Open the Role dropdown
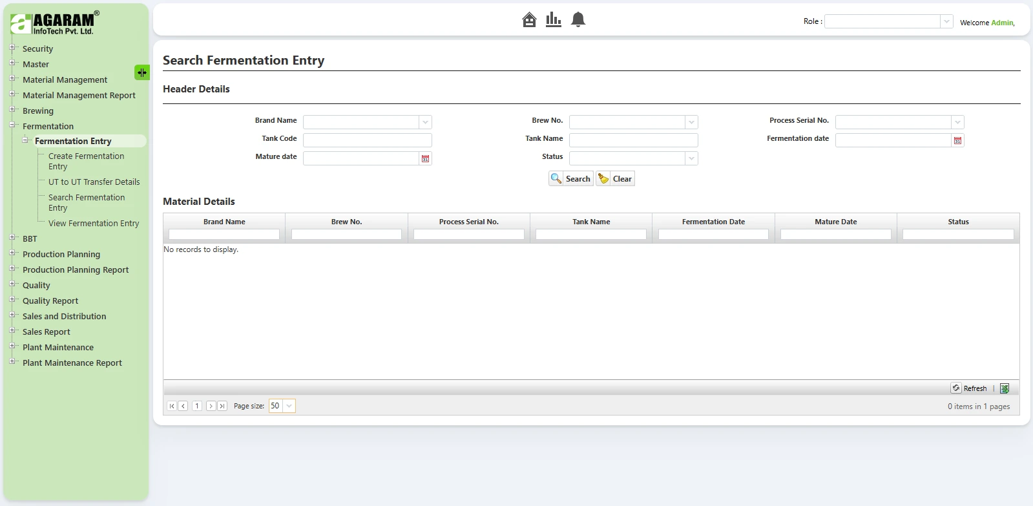 coord(946,22)
